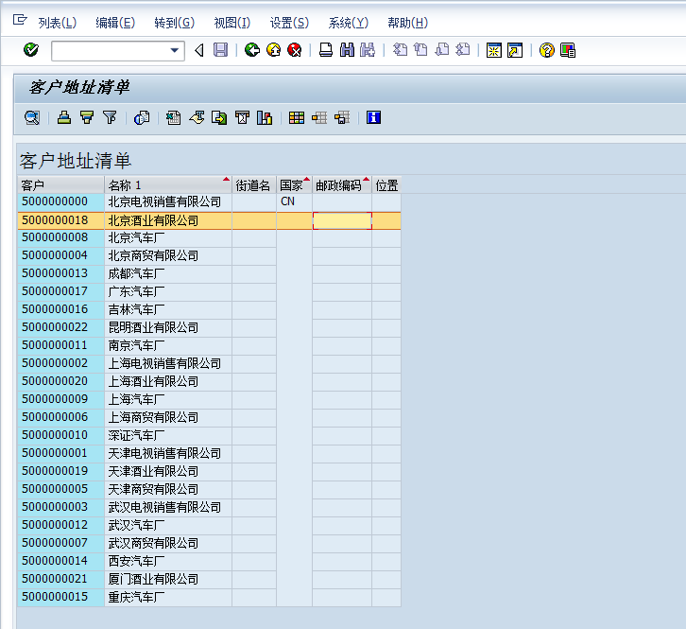Click the green Back arrow icon
686x629 pixels.
[252, 50]
